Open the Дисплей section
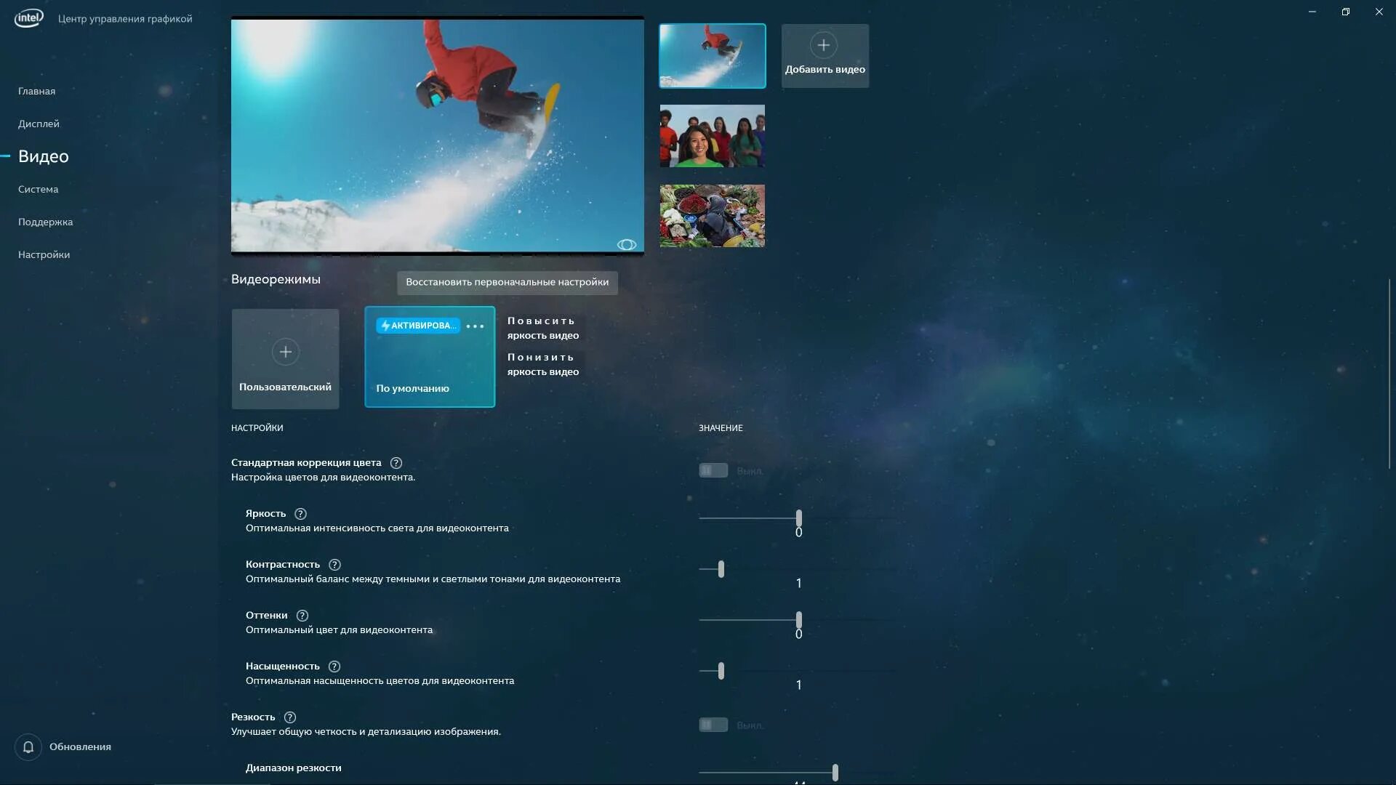This screenshot has width=1396, height=785. (x=39, y=124)
